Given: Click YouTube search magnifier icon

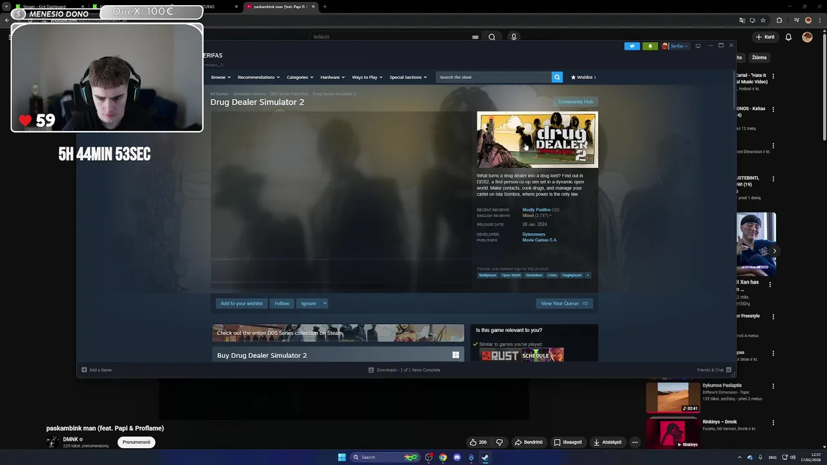Looking at the screenshot, I should (x=492, y=37).
